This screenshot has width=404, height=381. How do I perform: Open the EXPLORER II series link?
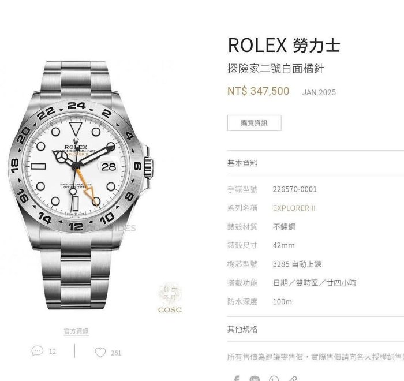pos(294,208)
